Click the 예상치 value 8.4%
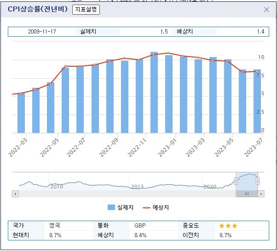 (x=140, y=235)
